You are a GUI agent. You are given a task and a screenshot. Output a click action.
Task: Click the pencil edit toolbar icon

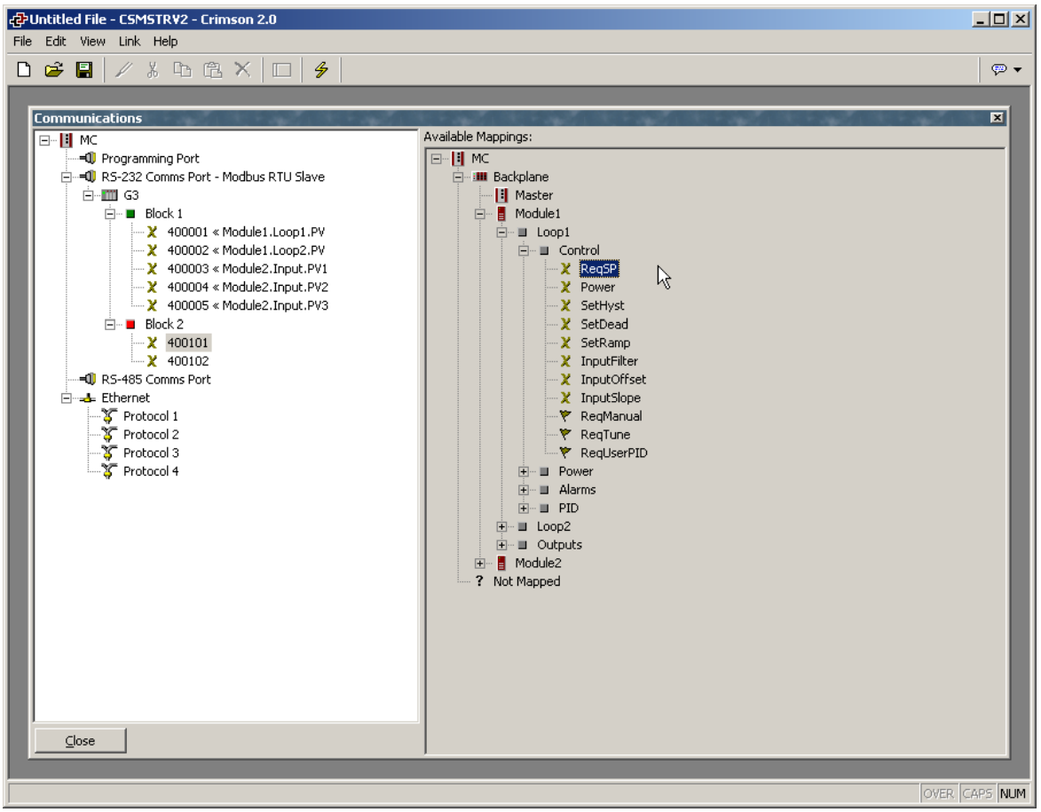tap(123, 70)
